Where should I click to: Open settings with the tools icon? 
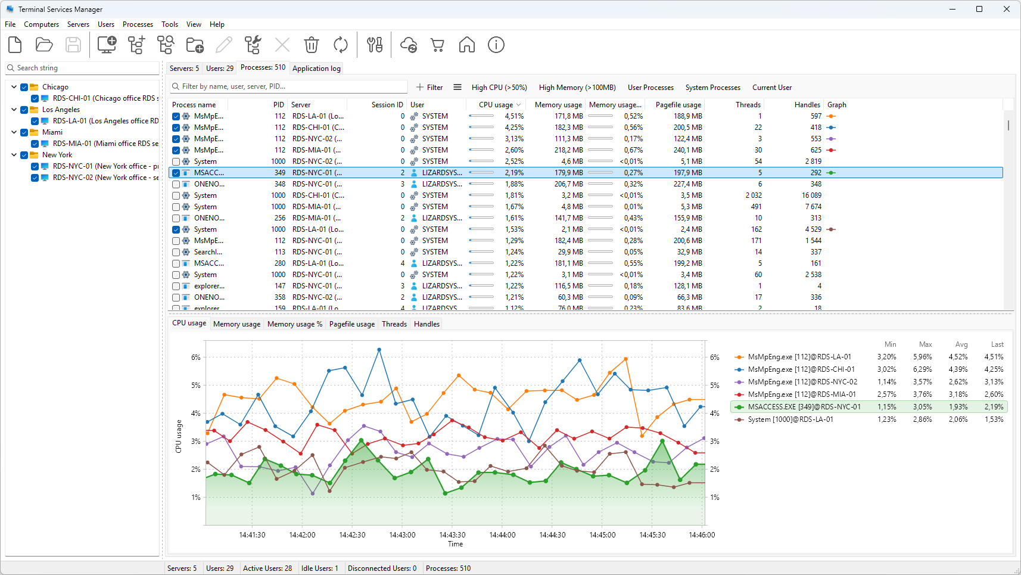click(375, 45)
